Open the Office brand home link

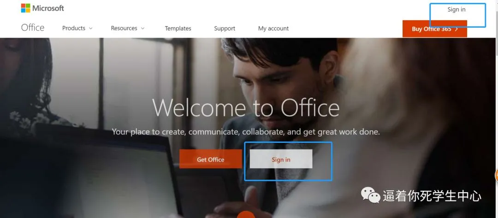33,28
